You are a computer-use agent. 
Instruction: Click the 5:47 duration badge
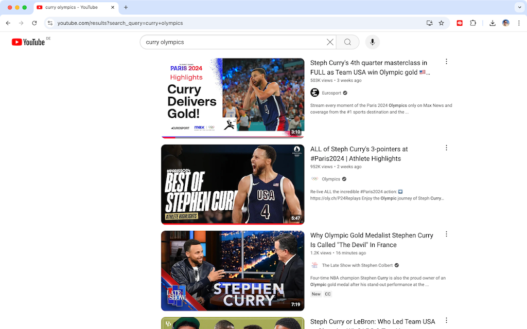pos(295,218)
